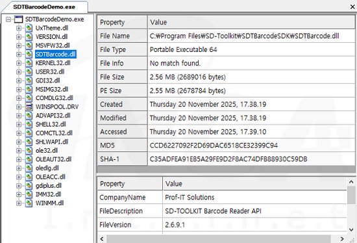The width and height of the screenshot is (357, 243).
Task: Select the ADVAPI32.dll tree label
Action: [53, 116]
